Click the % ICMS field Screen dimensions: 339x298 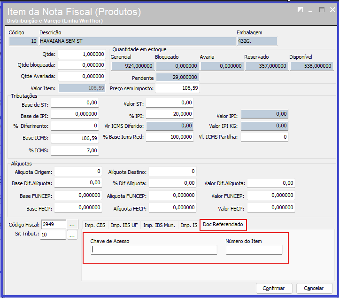click(75, 150)
